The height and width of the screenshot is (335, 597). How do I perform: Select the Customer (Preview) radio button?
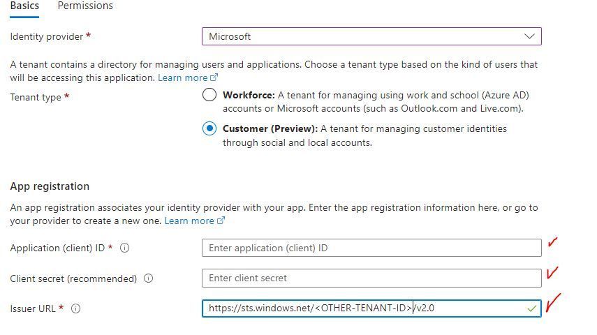click(x=209, y=129)
